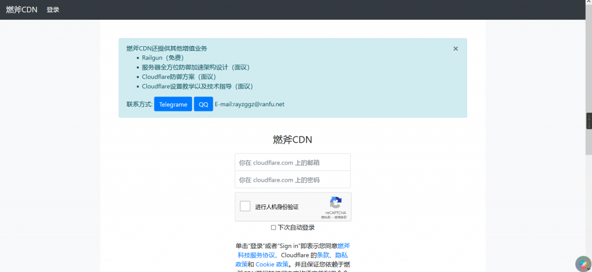Click the QQ contact button
The width and height of the screenshot is (592, 272).
coord(203,104)
